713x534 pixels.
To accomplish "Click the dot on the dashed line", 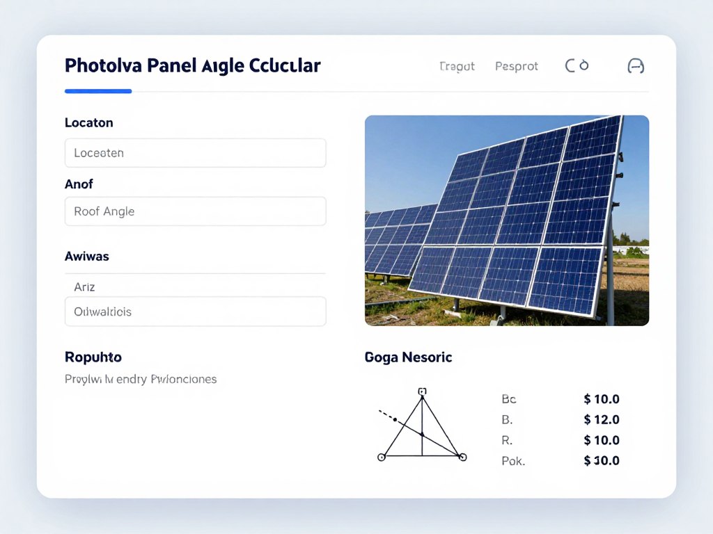I will tap(395, 420).
